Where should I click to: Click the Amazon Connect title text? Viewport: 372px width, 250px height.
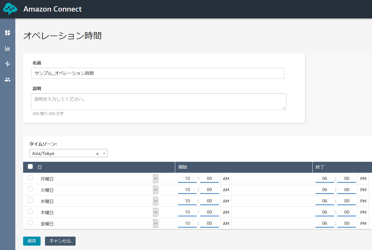tap(52, 9)
